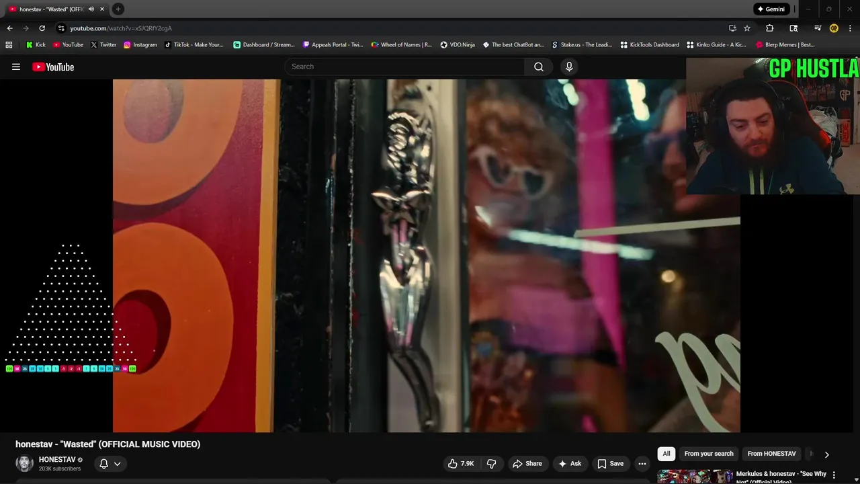Expand the subscription notification dropdown arrow
Screen dimensions: 860x484
pos(117,463)
